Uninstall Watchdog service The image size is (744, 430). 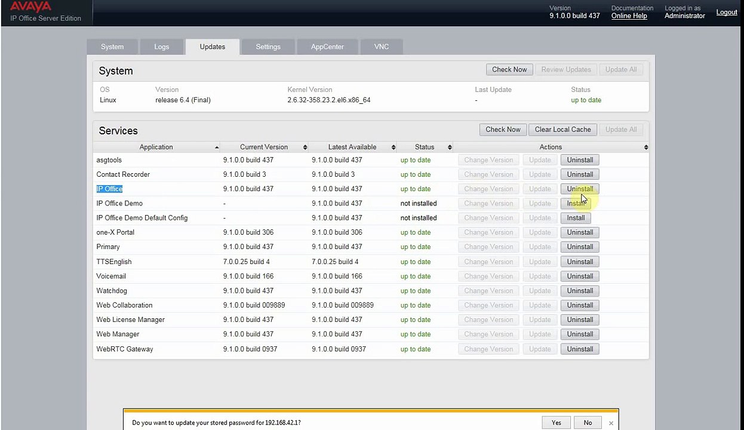tap(580, 291)
